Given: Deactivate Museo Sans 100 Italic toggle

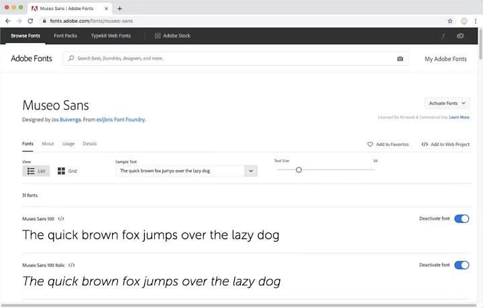Looking at the screenshot, I should pos(462,265).
